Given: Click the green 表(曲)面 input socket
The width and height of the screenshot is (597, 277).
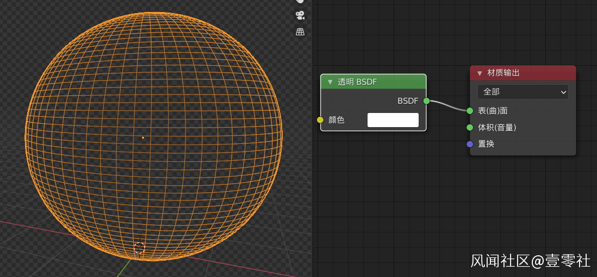Looking at the screenshot, I should coord(470,111).
